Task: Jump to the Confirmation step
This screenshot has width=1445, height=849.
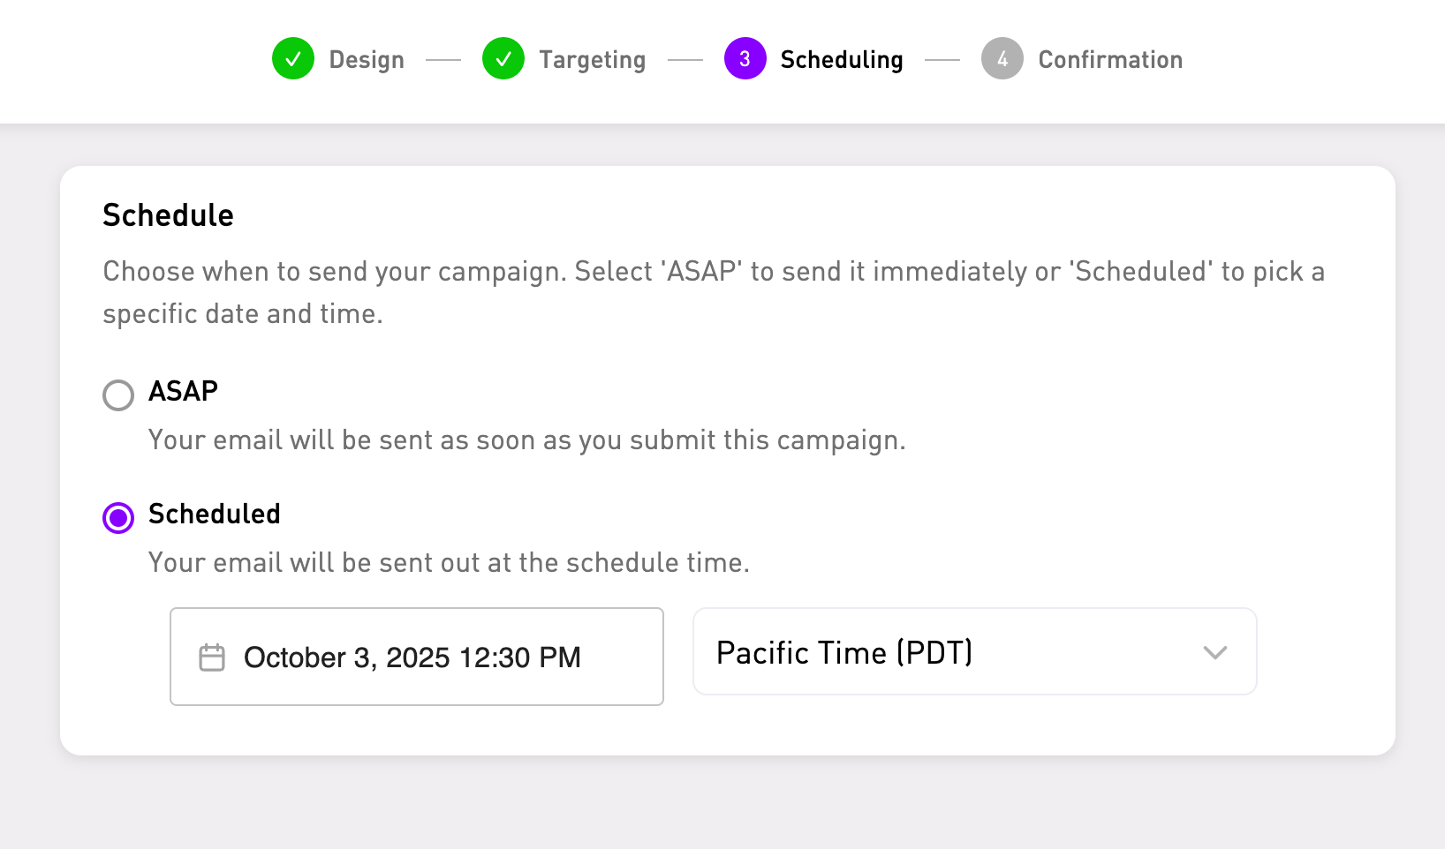Action: tap(1110, 60)
